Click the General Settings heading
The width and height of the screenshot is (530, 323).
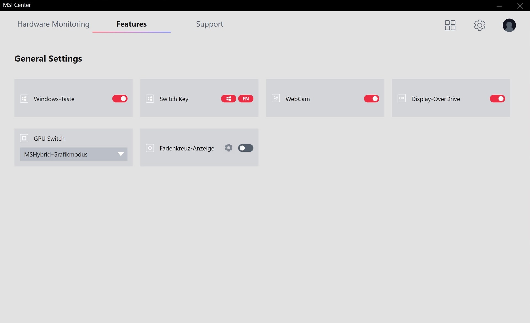(48, 59)
